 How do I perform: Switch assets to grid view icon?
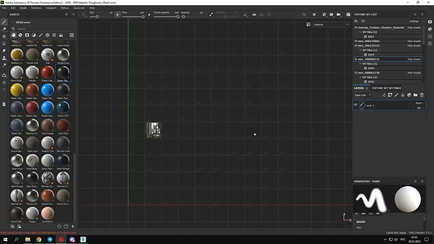72,35
